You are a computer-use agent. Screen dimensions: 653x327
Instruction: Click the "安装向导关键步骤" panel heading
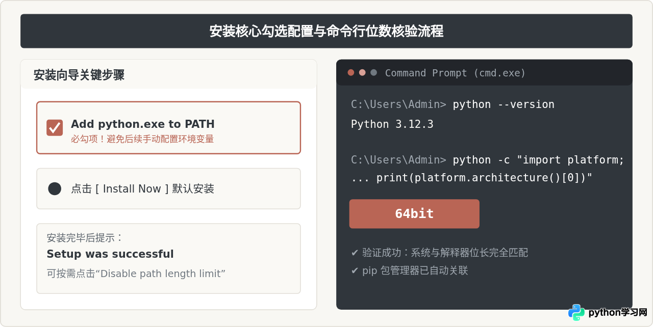(x=79, y=75)
